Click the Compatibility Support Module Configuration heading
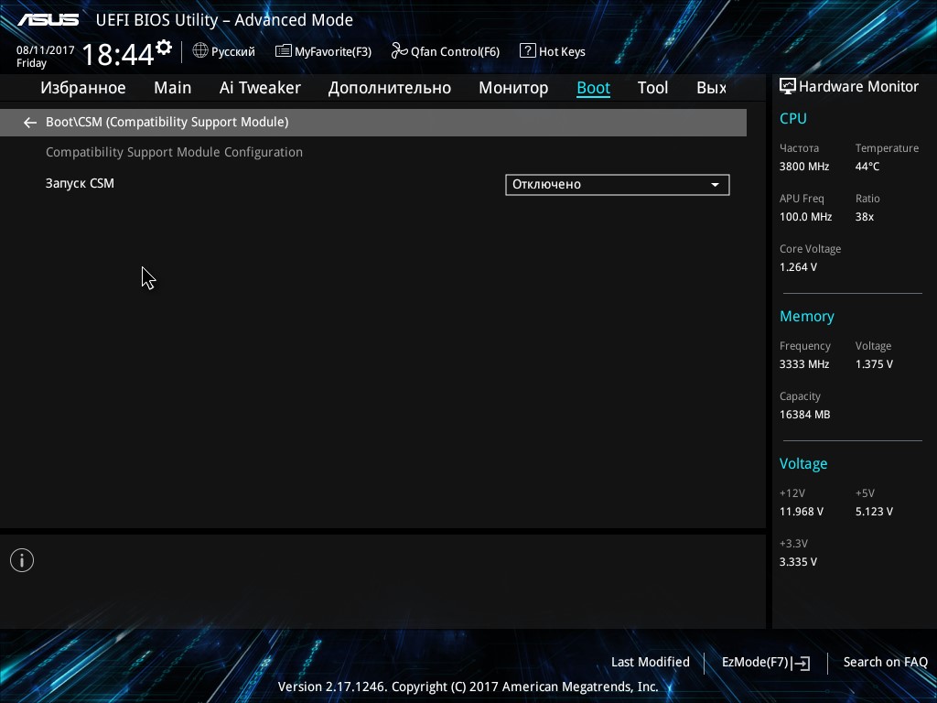Screen dimensions: 937x703 (174, 153)
